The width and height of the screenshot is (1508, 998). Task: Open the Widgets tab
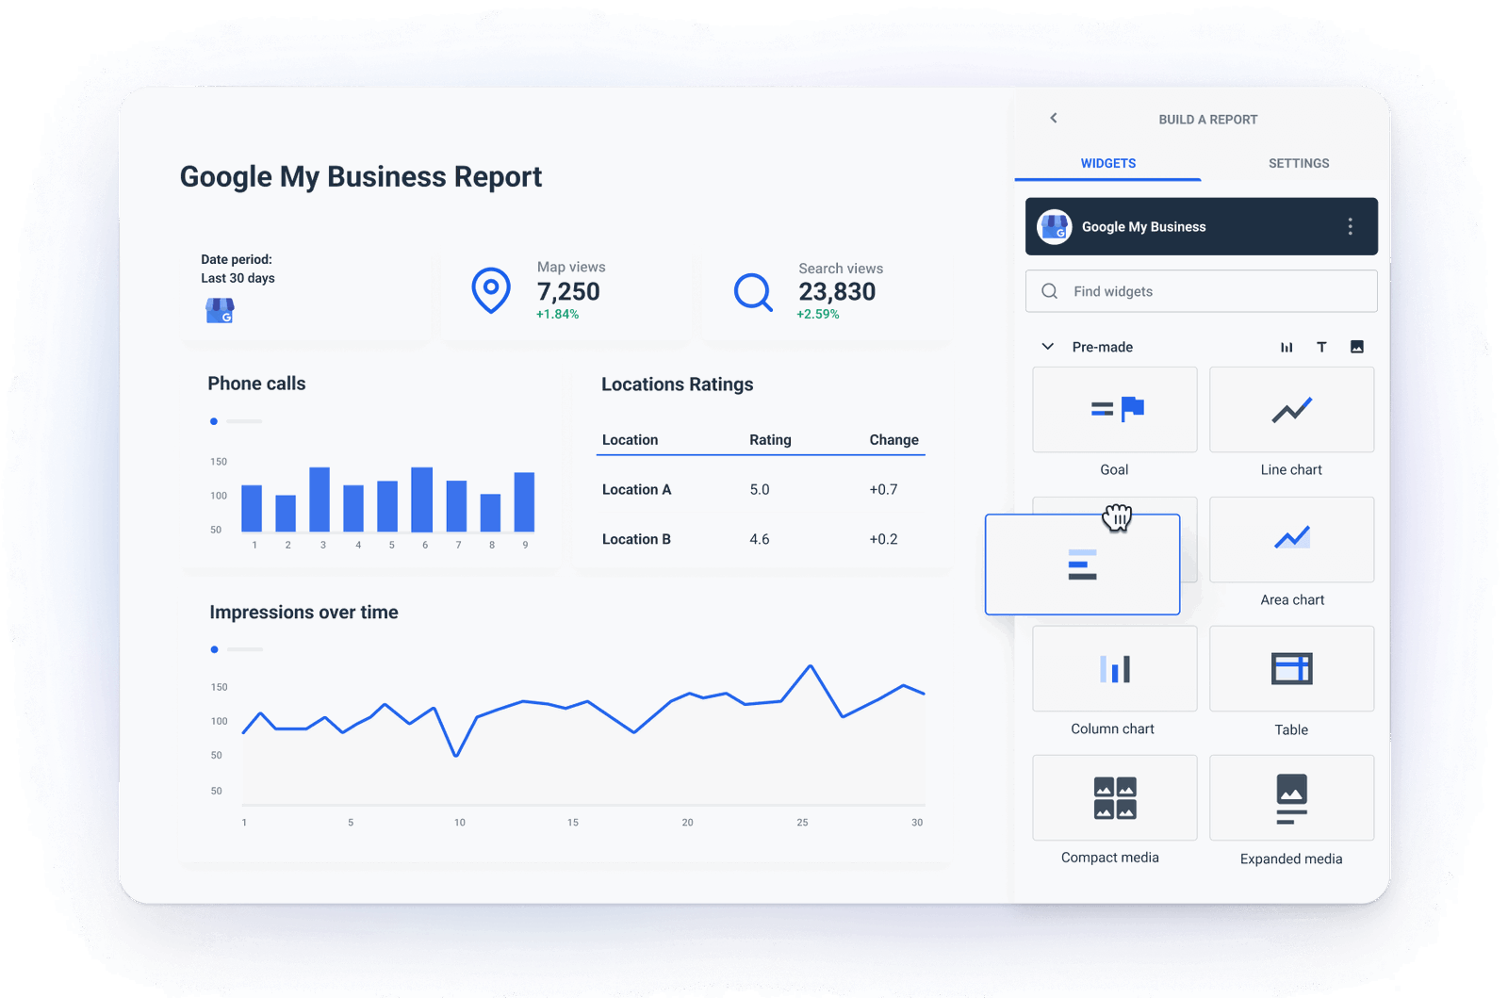point(1107,163)
